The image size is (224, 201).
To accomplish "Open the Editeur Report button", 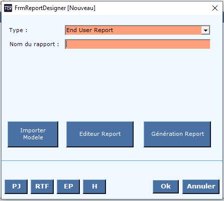I will click(100, 134).
